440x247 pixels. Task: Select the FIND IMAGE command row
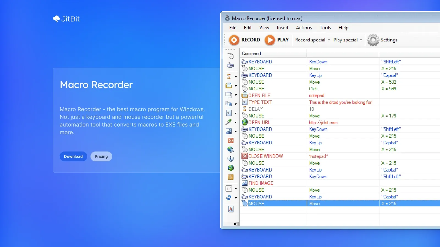[340, 183]
